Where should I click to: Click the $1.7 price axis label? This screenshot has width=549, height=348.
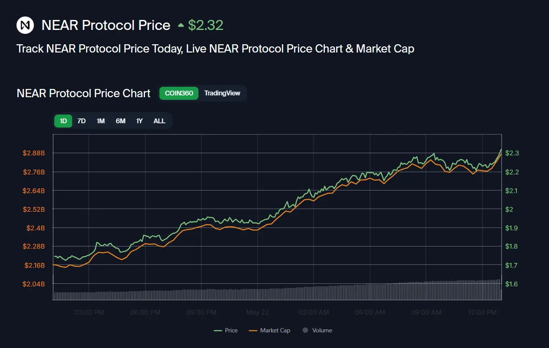[512, 265]
